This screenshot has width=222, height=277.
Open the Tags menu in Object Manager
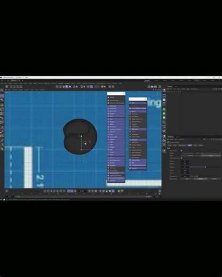click(188, 89)
